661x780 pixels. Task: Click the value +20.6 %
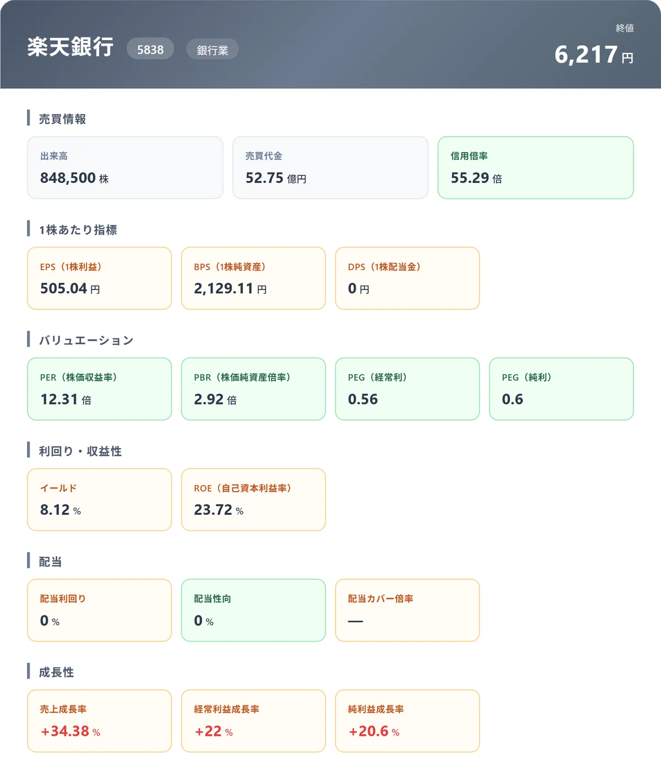click(x=373, y=731)
